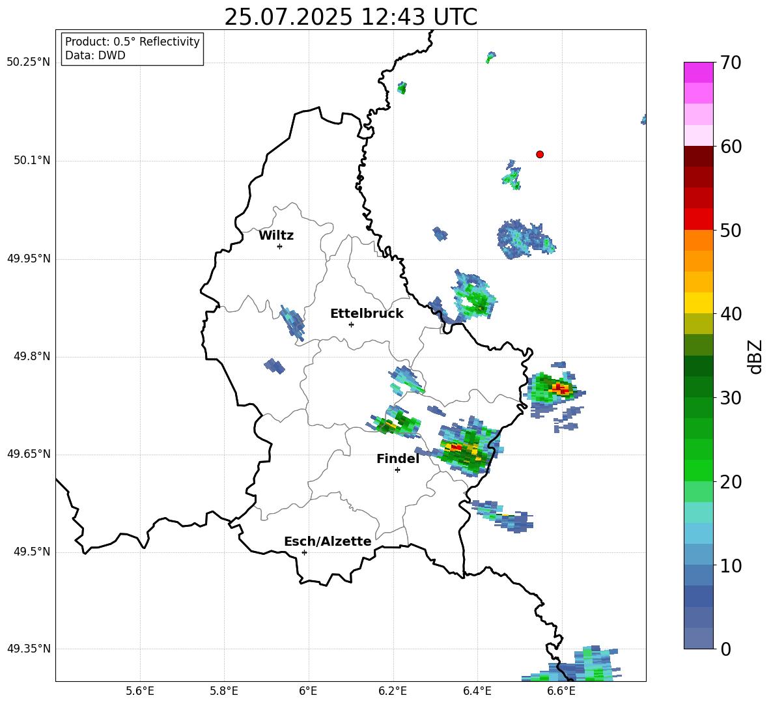Image resolution: width=771 pixels, height=704 pixels.
Task: Click the 40 label on the colorbar
Action: pos(731,314)
